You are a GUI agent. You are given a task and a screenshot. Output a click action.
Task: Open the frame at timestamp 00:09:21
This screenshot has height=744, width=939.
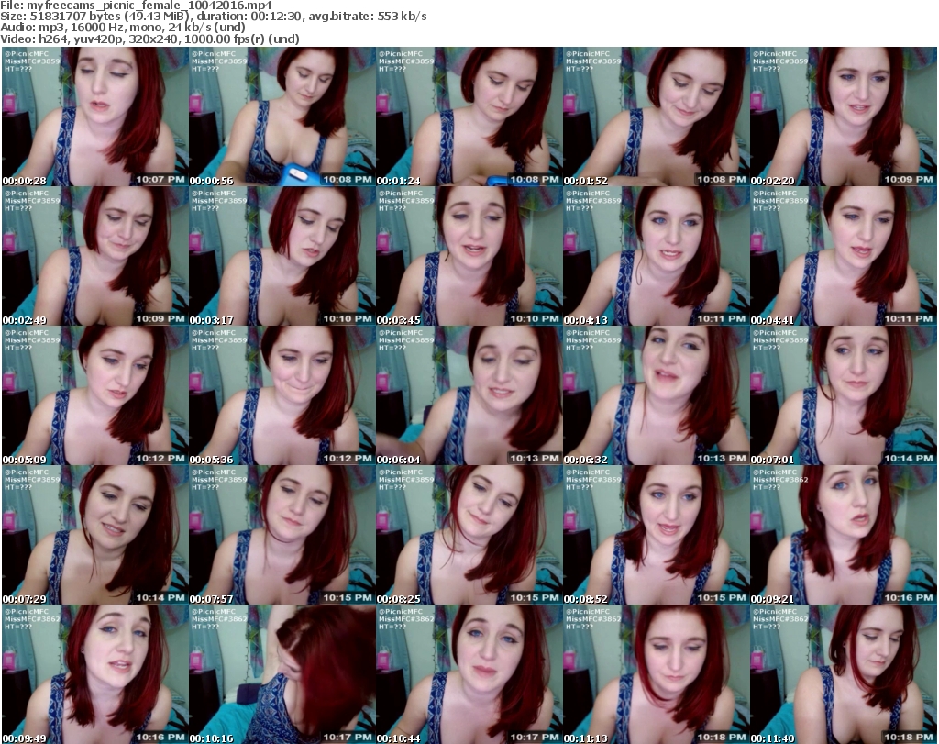[x=843, y=535]
